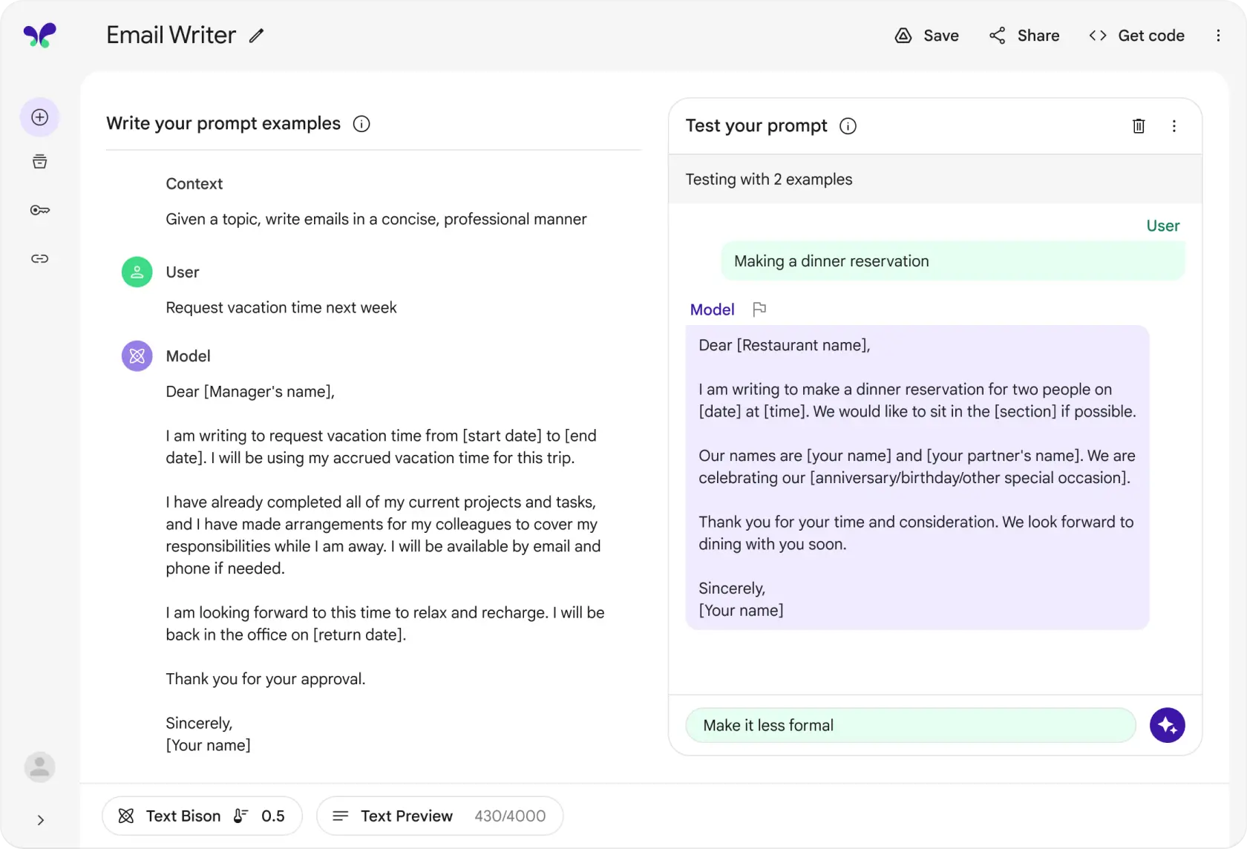
Task: Save the current prompt
Action: tap(926, 35)
